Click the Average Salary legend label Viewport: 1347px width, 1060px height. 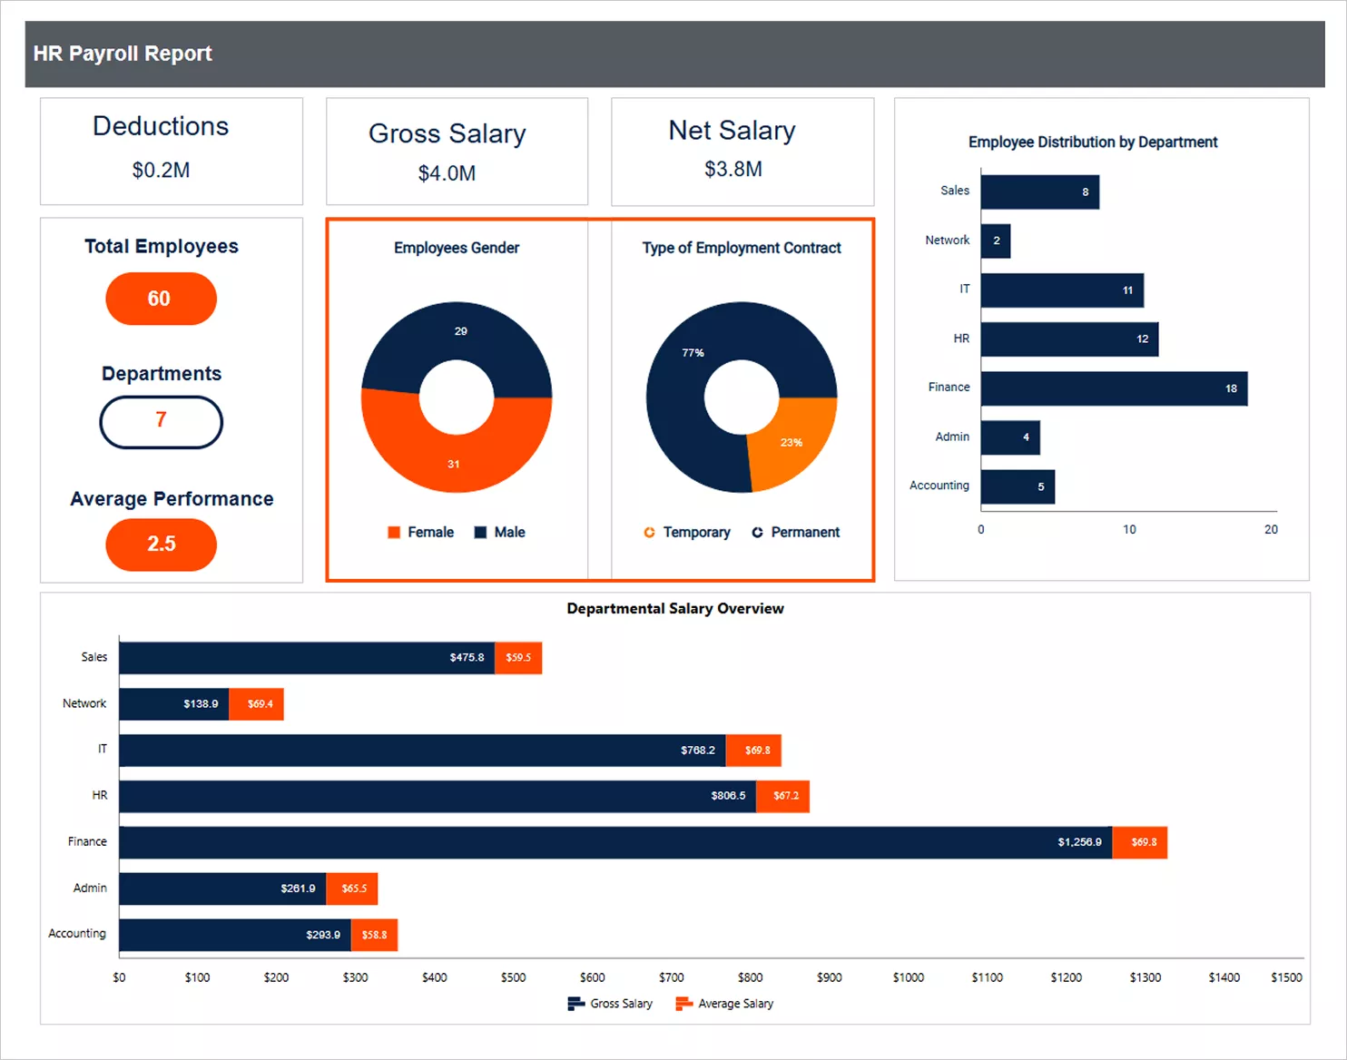point(735,1004)
